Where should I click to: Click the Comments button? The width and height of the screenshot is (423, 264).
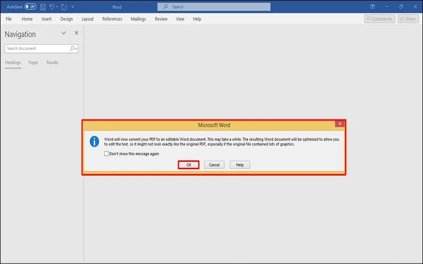[x=380, y=19]
